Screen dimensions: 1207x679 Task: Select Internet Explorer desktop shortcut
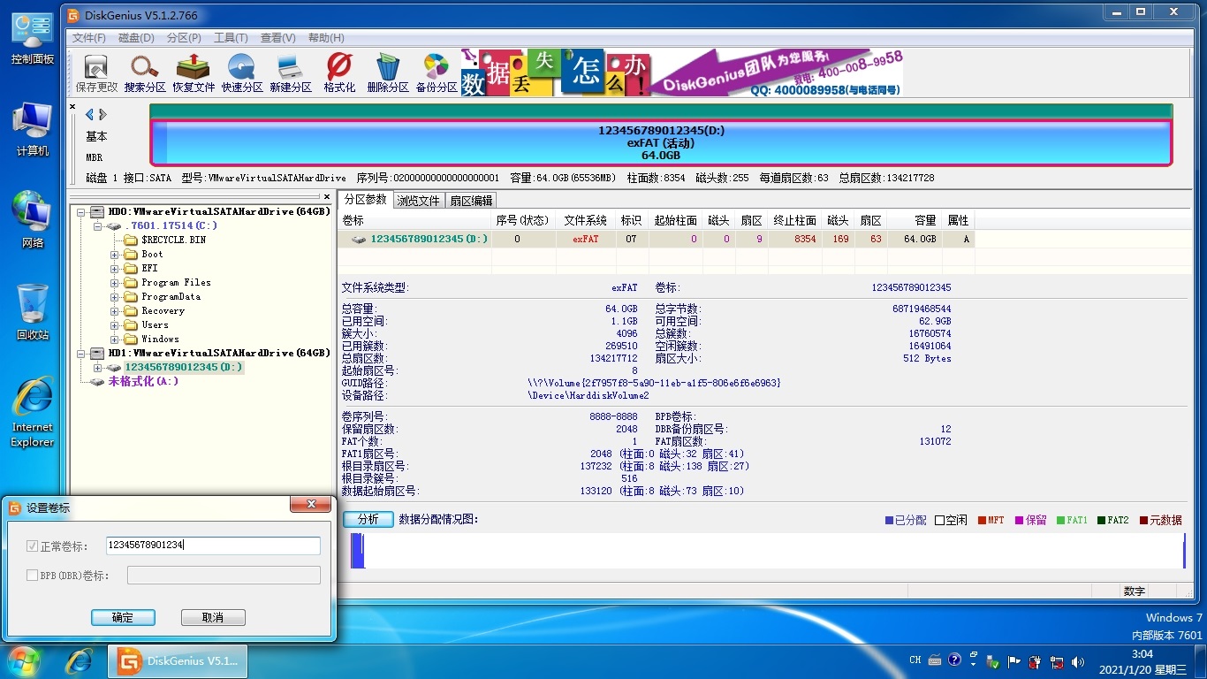click(33, 414)
